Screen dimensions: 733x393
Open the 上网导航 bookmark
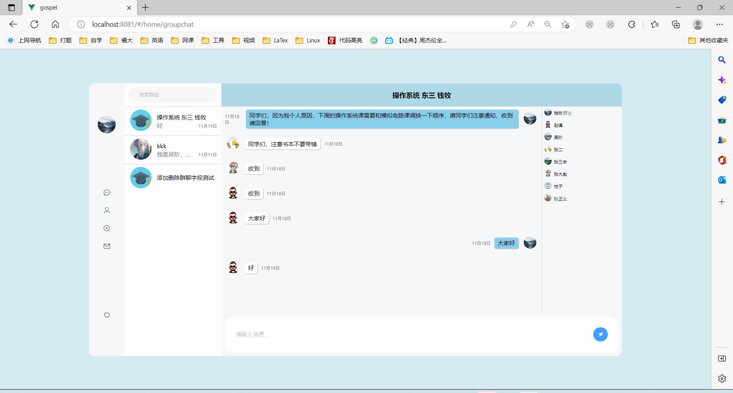tap(24, 40)
